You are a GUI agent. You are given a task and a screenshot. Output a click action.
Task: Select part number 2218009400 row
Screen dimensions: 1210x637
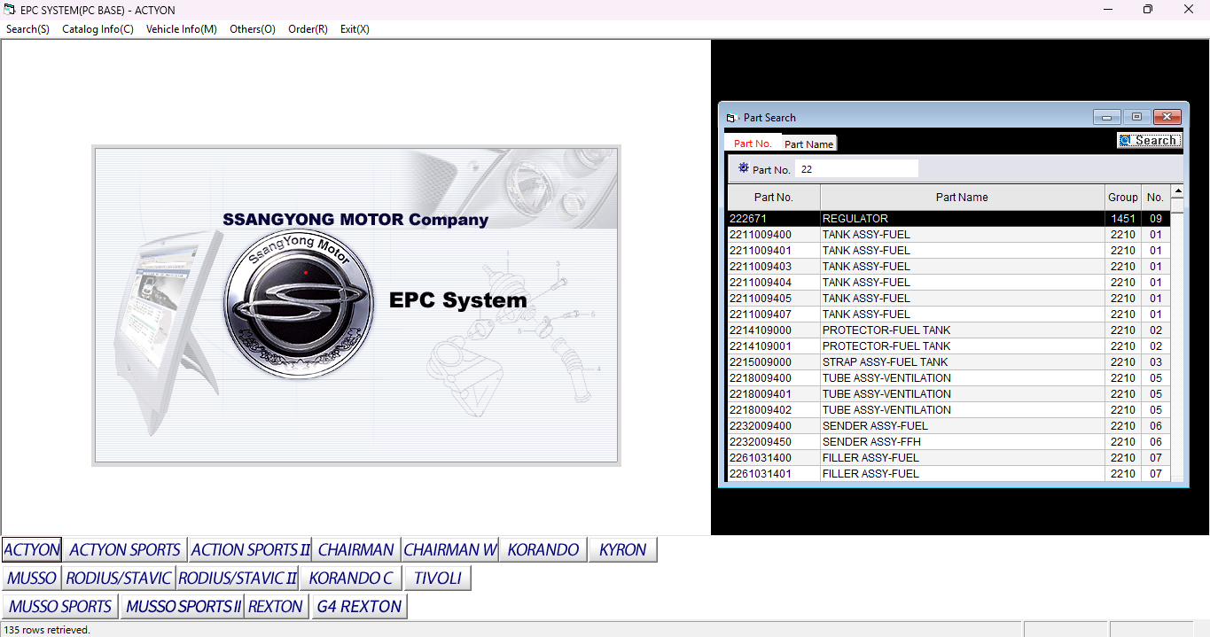[948, 378]
